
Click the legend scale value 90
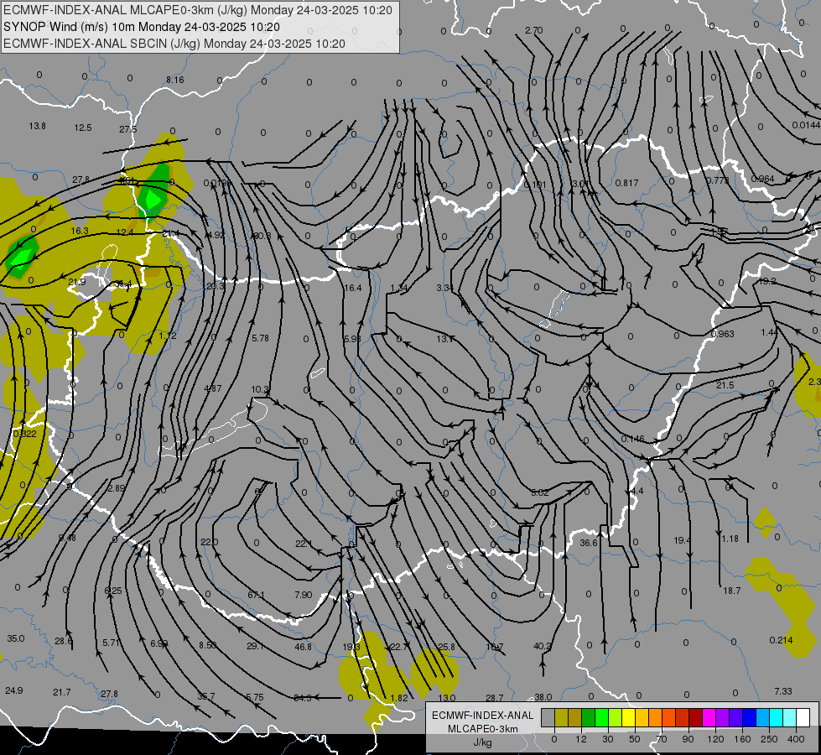pos(688,739)
